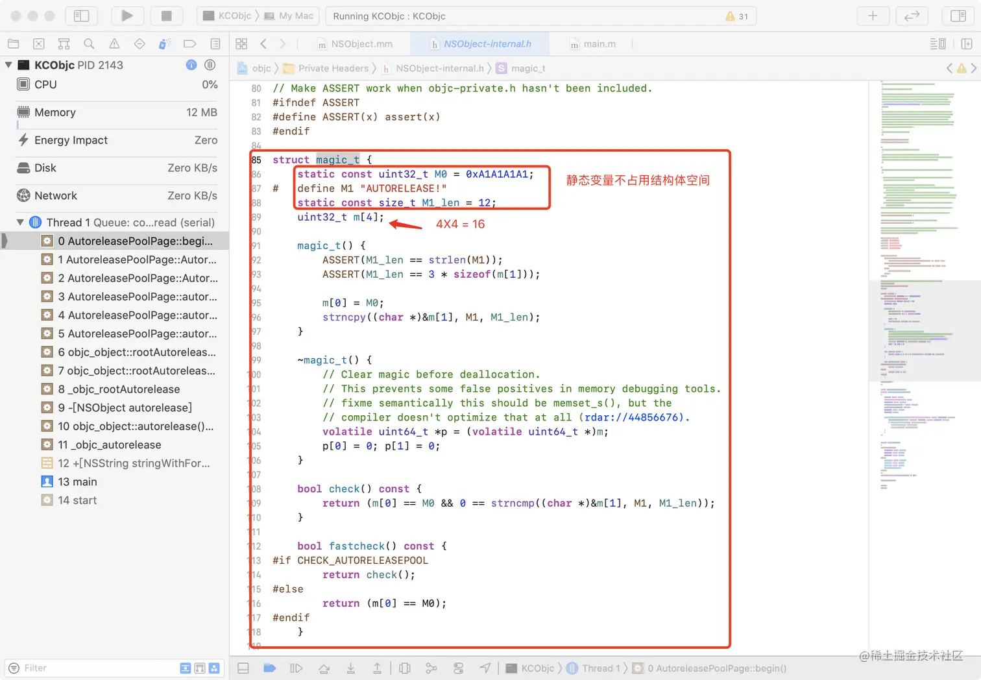
Task: Continue program execution
Action: click(x=296, y=668)
